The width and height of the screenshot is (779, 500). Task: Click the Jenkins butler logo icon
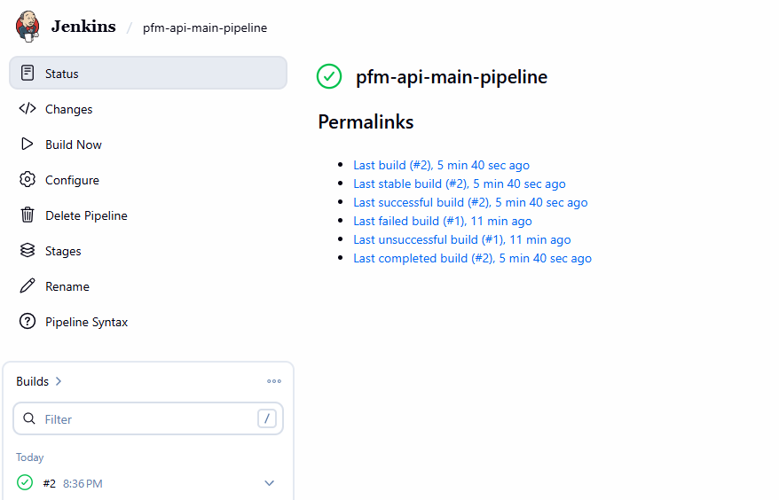coord(28,26)
